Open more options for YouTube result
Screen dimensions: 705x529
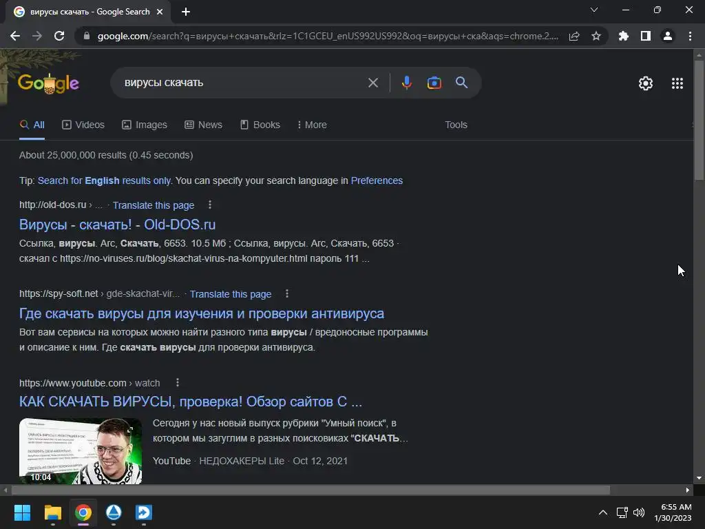pos(178,383)
